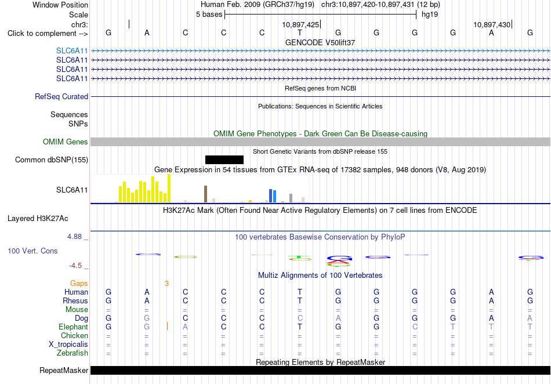Click the X_tropicalis species label

(68, 345)
